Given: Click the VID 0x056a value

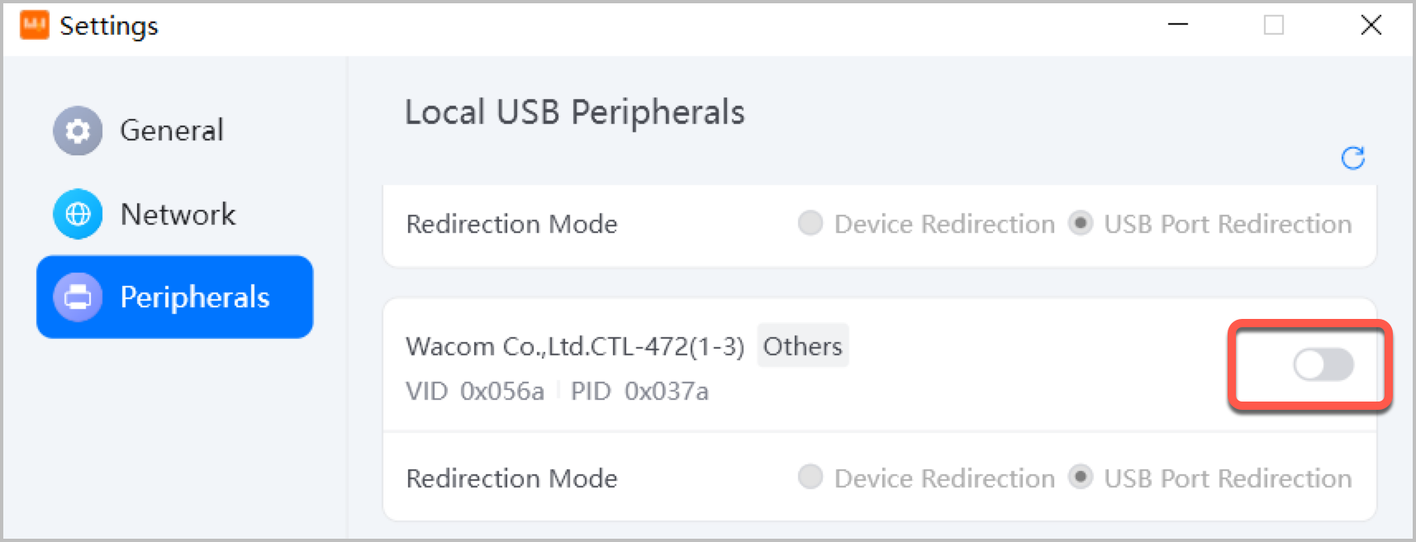Looking at the screenshot, I should [475, 391].
